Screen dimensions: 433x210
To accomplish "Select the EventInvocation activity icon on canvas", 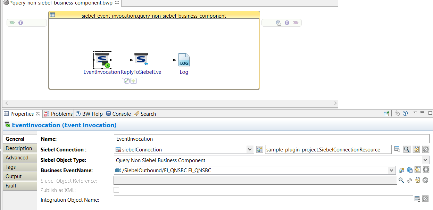I will pyautogui.click(x=102, y=60).
